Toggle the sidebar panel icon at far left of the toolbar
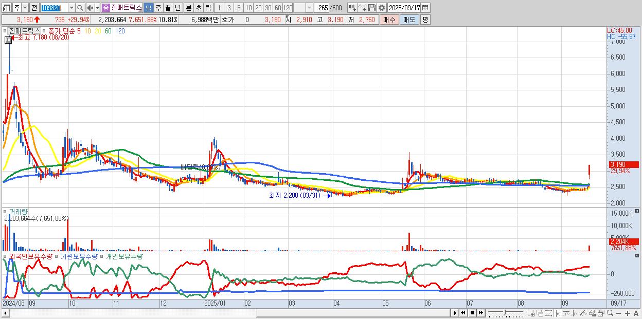 (x=7, y=8)
